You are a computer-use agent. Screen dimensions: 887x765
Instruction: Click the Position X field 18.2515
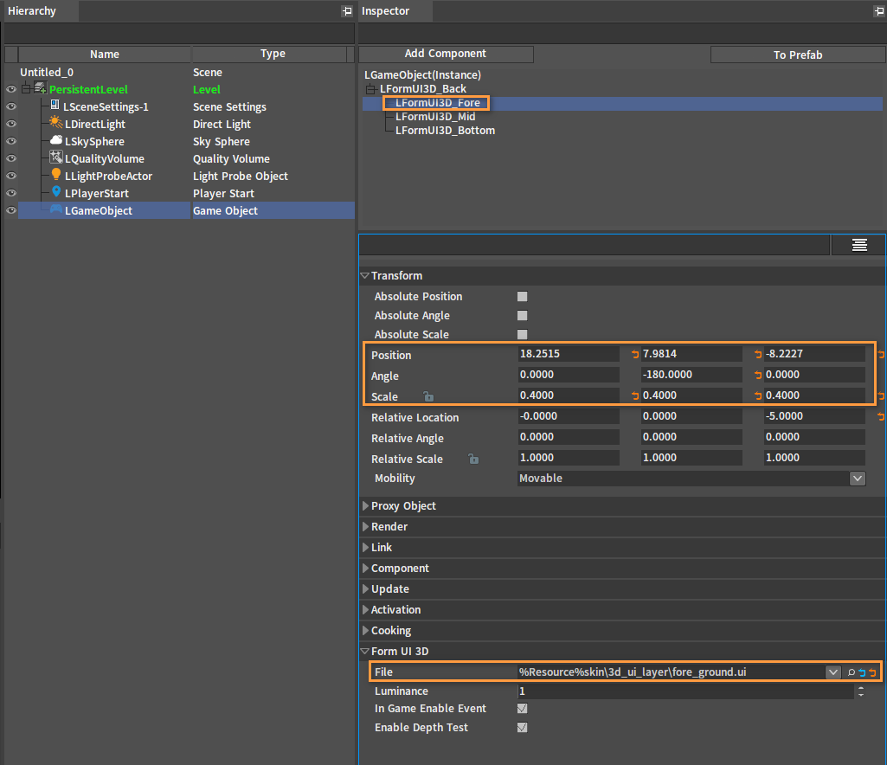[568, 354]
